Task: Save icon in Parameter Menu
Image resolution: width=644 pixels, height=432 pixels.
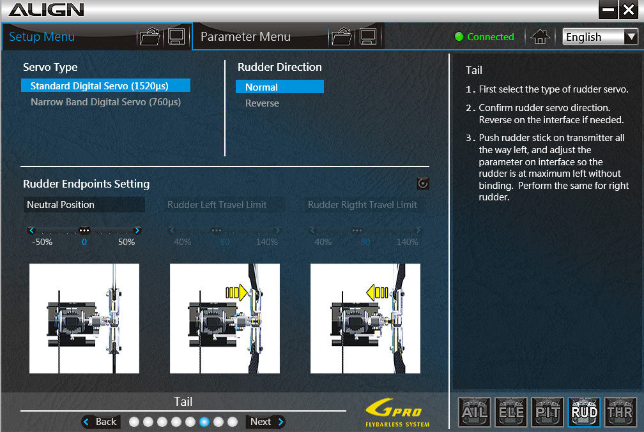Action: click(x=368, y=37)
